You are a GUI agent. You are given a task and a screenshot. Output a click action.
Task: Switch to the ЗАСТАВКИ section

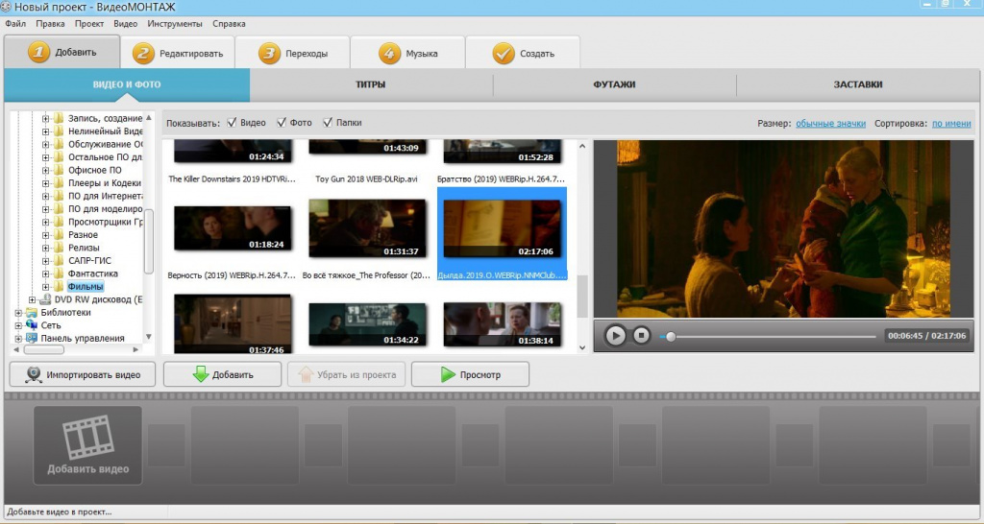point(858,84)
